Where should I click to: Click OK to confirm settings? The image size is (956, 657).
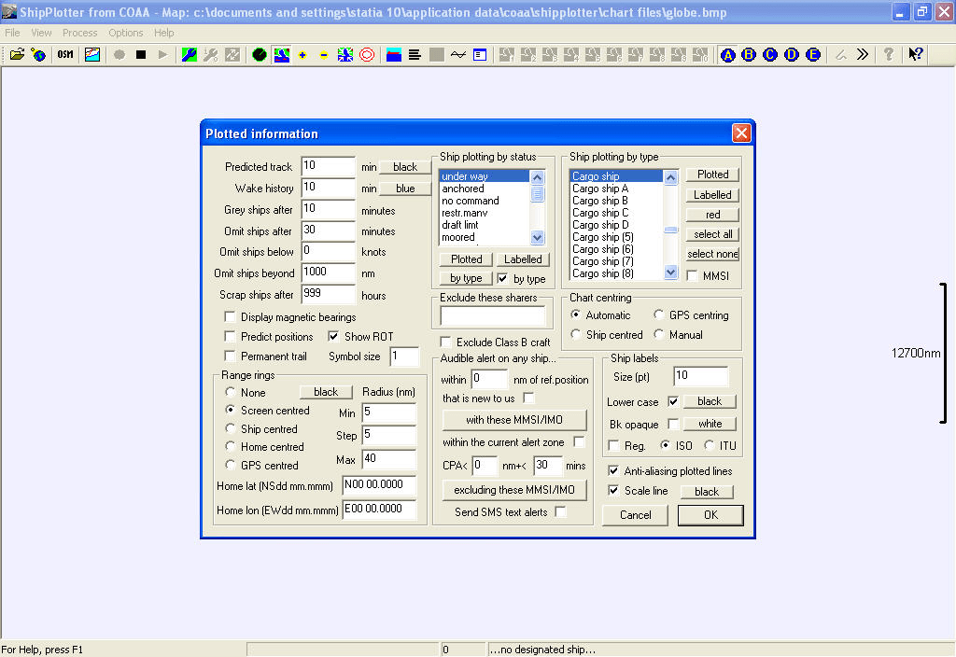(710, 515)
